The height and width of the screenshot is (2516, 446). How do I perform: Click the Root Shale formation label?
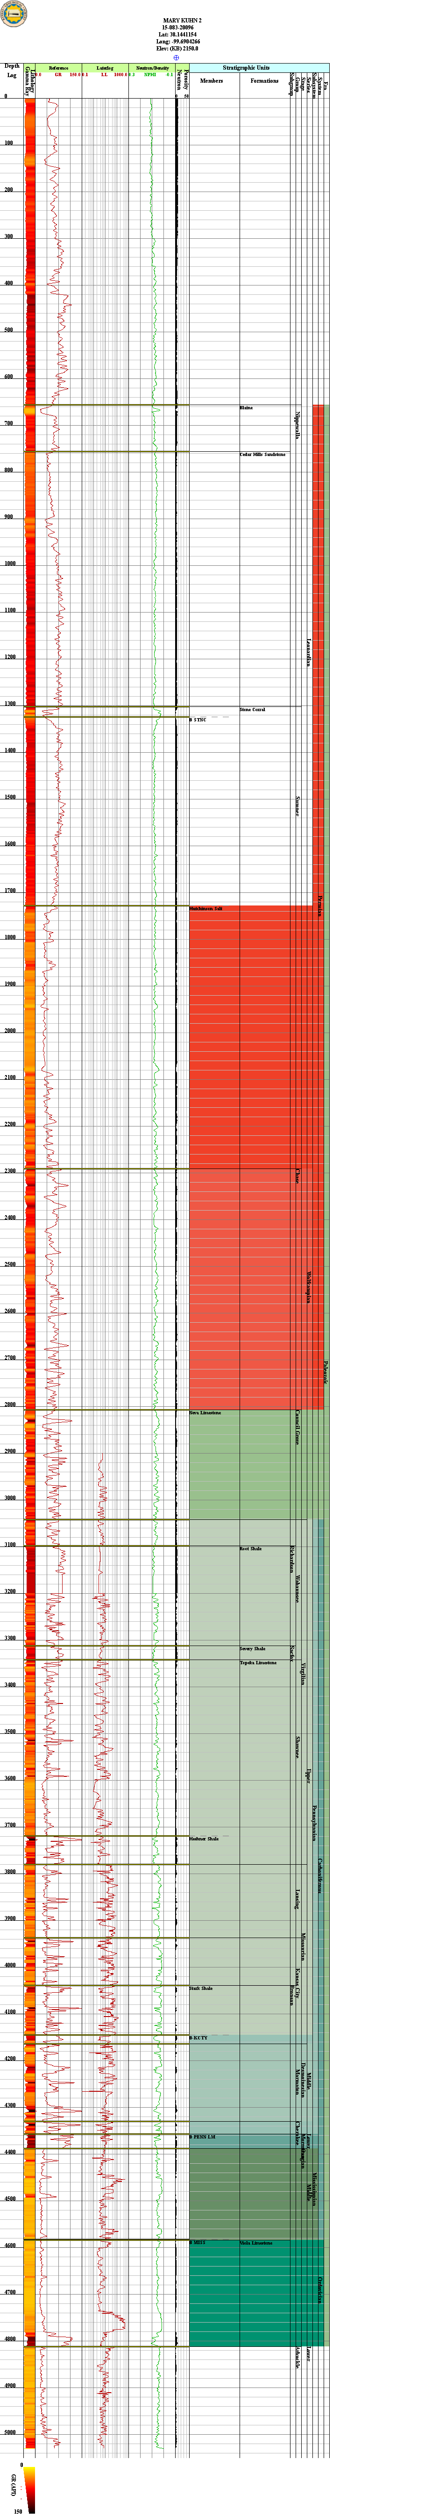[x=251, y=1549]
